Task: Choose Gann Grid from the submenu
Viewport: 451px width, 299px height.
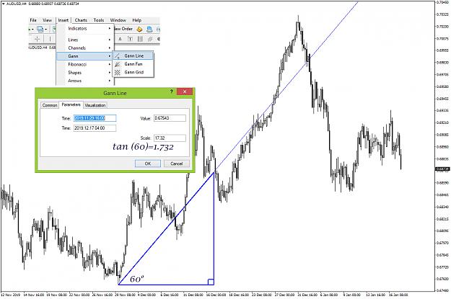Action: (133, 72)
